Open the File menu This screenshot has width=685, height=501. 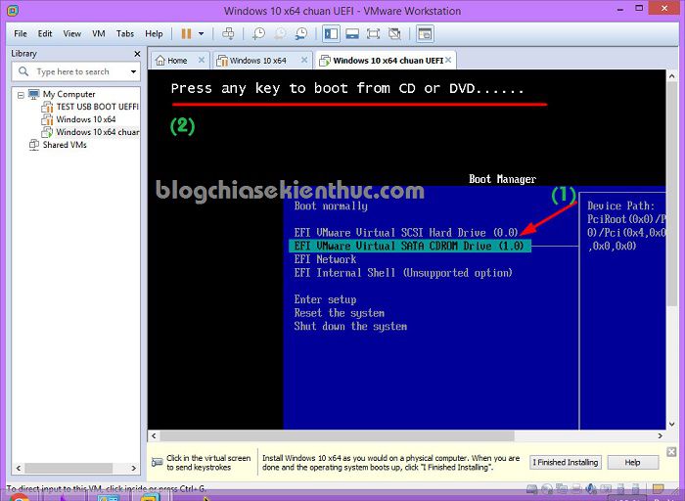click(21, 33)
